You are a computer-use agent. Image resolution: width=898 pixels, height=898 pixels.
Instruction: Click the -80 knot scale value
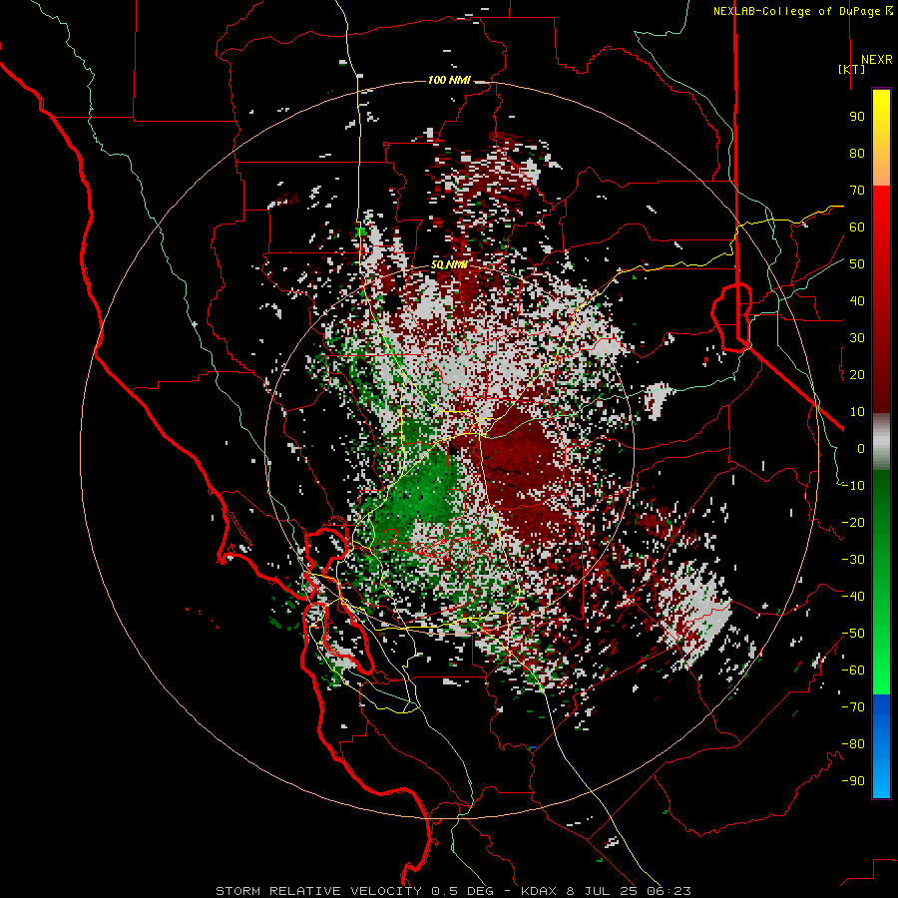coord(853,744)
